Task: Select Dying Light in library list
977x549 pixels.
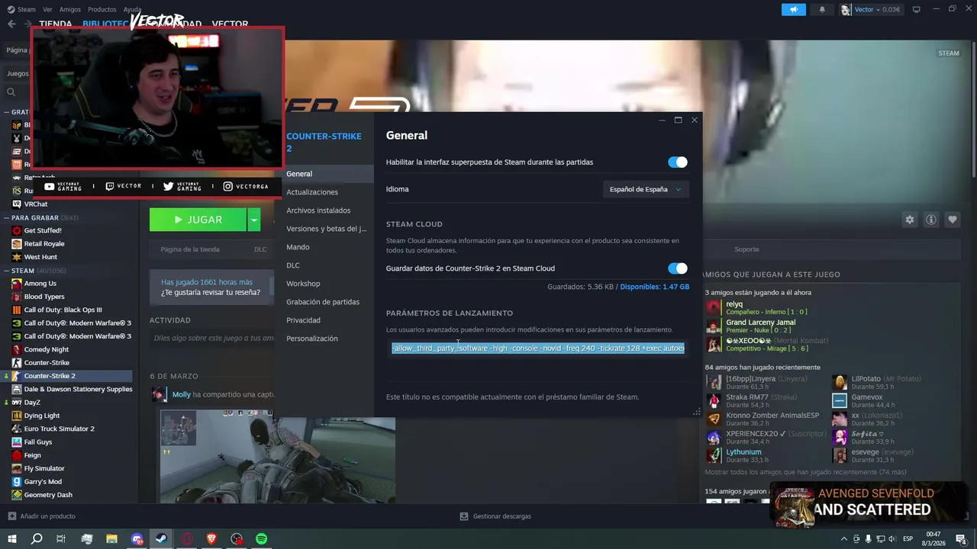Action: pos(42,416)
